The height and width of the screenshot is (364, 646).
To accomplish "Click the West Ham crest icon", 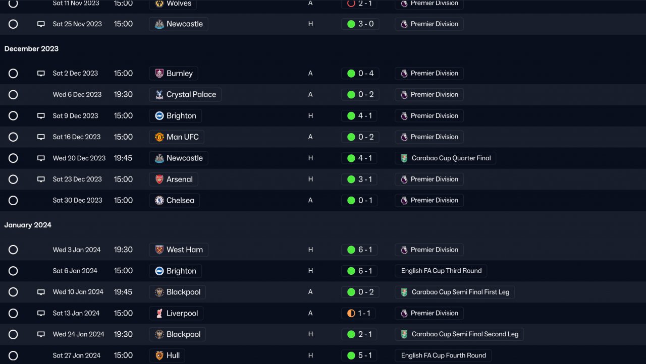I will 159,250.
